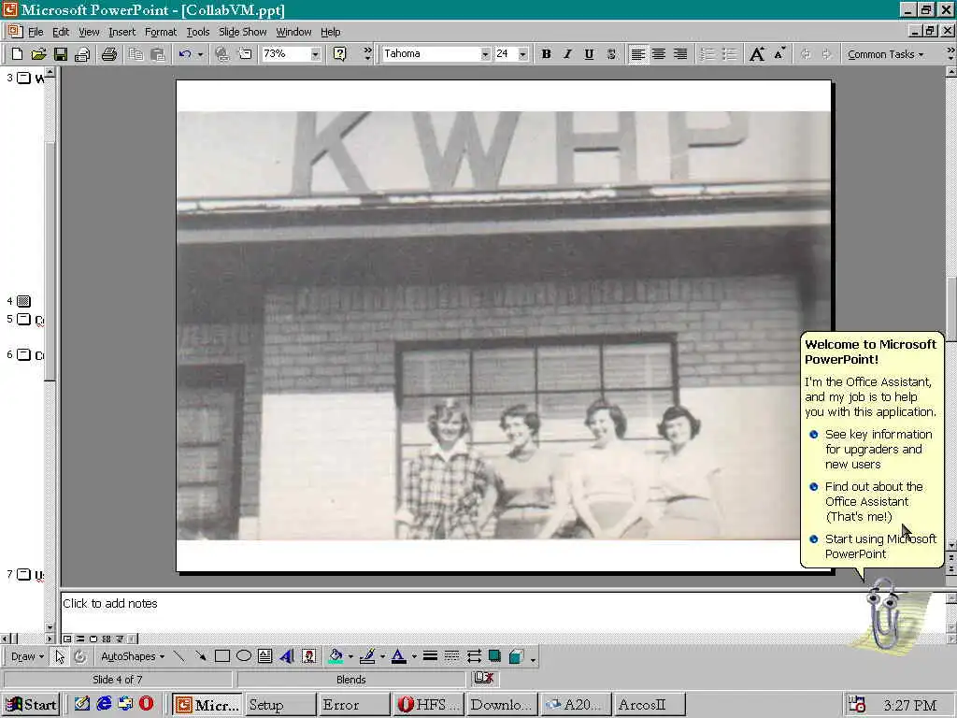Viewport: 957px width, 718px height.
Task: Open the Line Color dropdown arrow
Action: coord(382,656)
